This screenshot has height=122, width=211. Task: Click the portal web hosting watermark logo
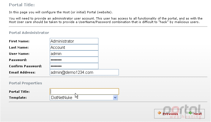click(182, 112)
